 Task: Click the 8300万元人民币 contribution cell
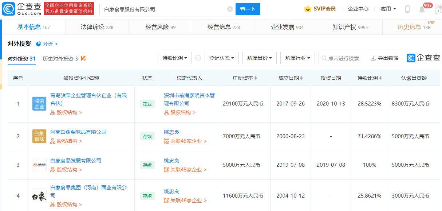pyautogui.click(x=410, y=104)
